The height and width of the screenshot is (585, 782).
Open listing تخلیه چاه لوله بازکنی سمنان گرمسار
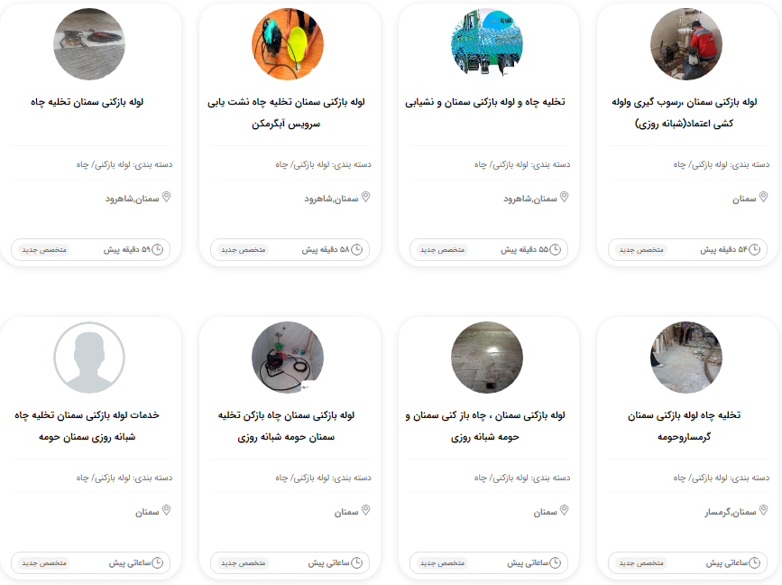pos(684,426)
